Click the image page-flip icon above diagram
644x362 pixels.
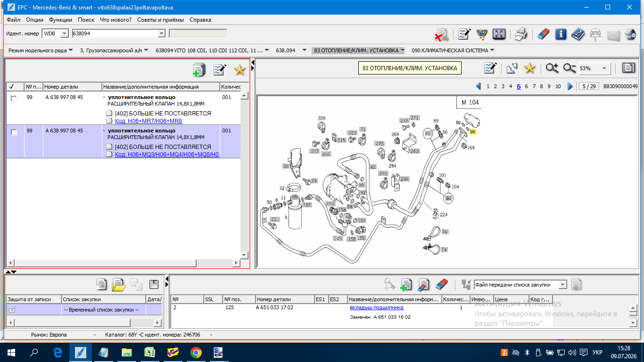click(x=512, y=68)
